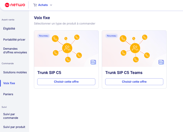Open the Éligibilité page
Screen dimensions: 183x132
(x=9, y=29)
